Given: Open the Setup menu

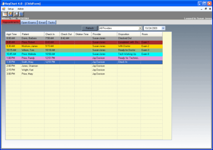Looking at the screenshot, I should 11,8.
